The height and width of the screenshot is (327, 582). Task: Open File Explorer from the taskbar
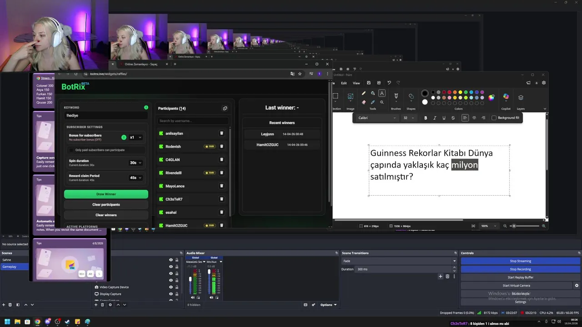(17, 322)
